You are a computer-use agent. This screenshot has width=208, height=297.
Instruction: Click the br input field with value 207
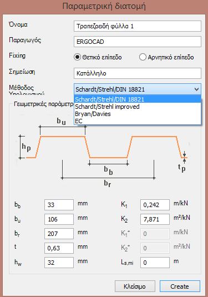[59, 234]
